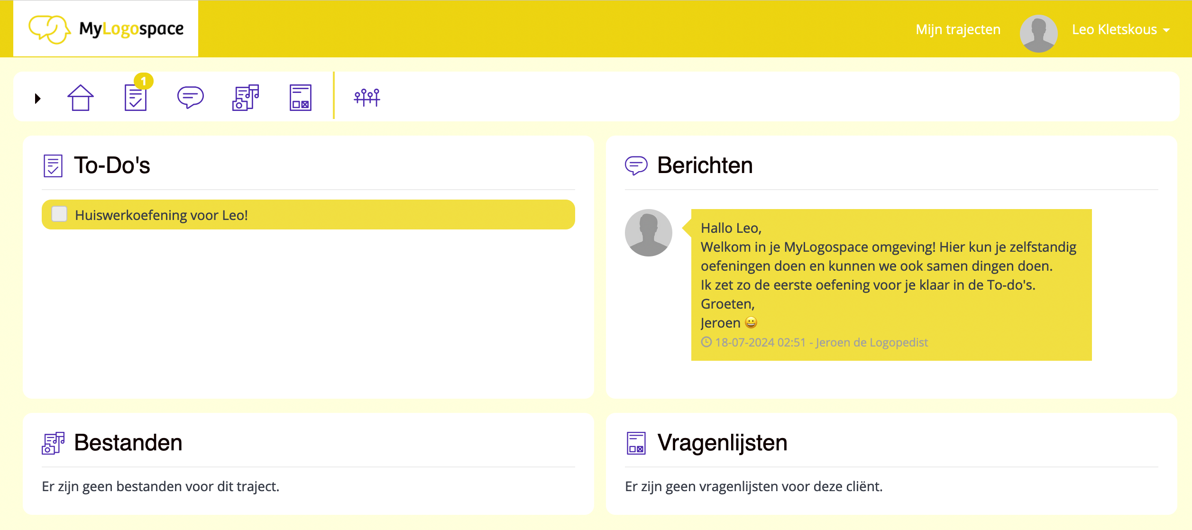Open the Leo Kletskous user dropdown
1192x530 pixels.
pos(1114,29)
